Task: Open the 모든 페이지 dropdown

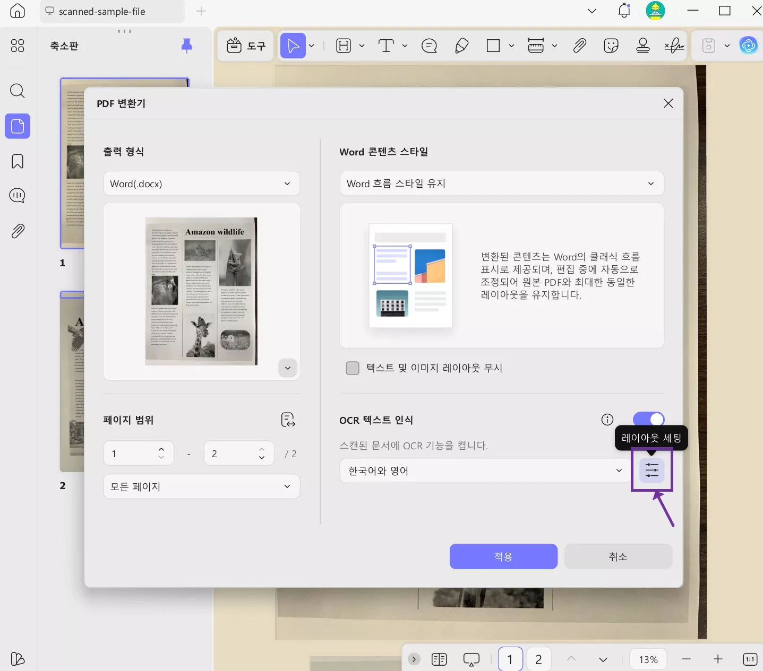Action: point(201,486)
